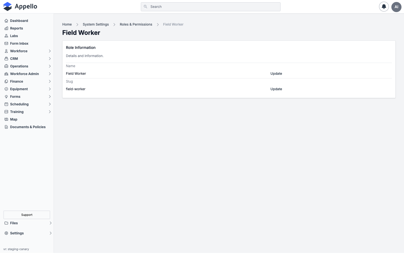Click the Scheduling calendar icon
This screenshot has height=258, width=404.
point(6,104)
